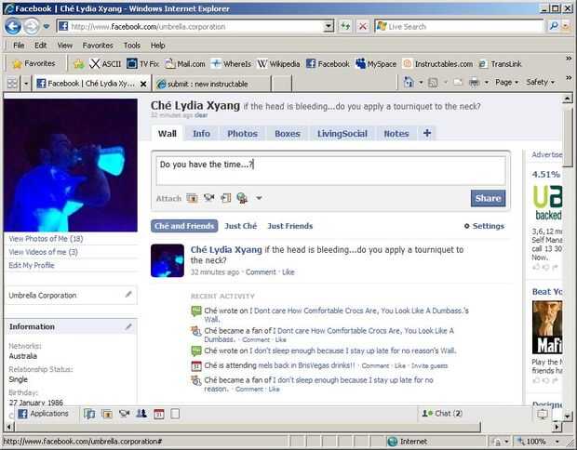Open the Mail.com bookmark

tap(184, 64)
